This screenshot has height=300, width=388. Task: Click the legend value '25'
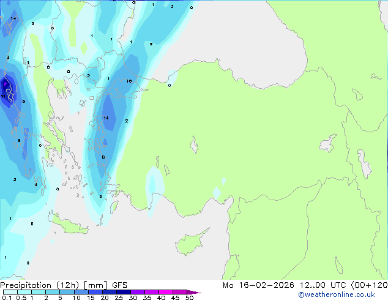point(119,298)
